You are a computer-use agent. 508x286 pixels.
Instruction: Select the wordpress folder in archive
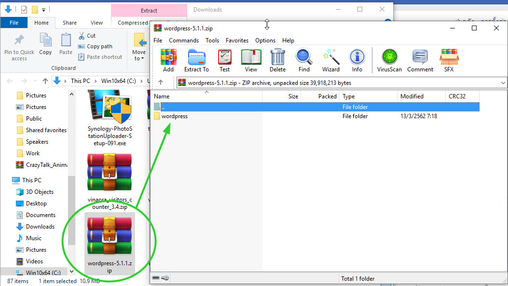pyautogui.click(x=175, y=116)
